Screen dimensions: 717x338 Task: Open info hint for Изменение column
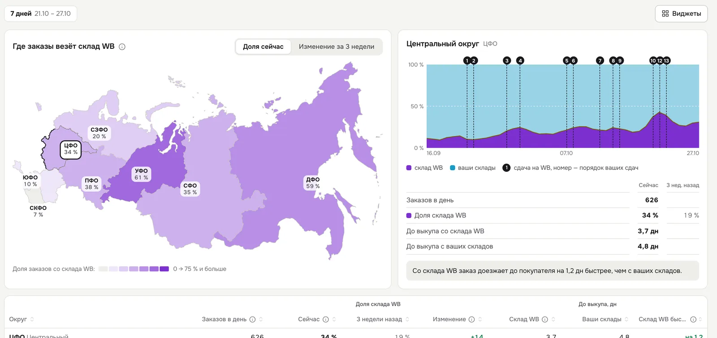click(x=471, y=319)
